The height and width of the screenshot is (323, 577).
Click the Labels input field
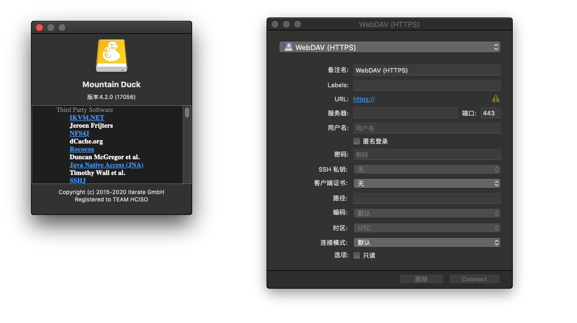[x=427, y=85]
